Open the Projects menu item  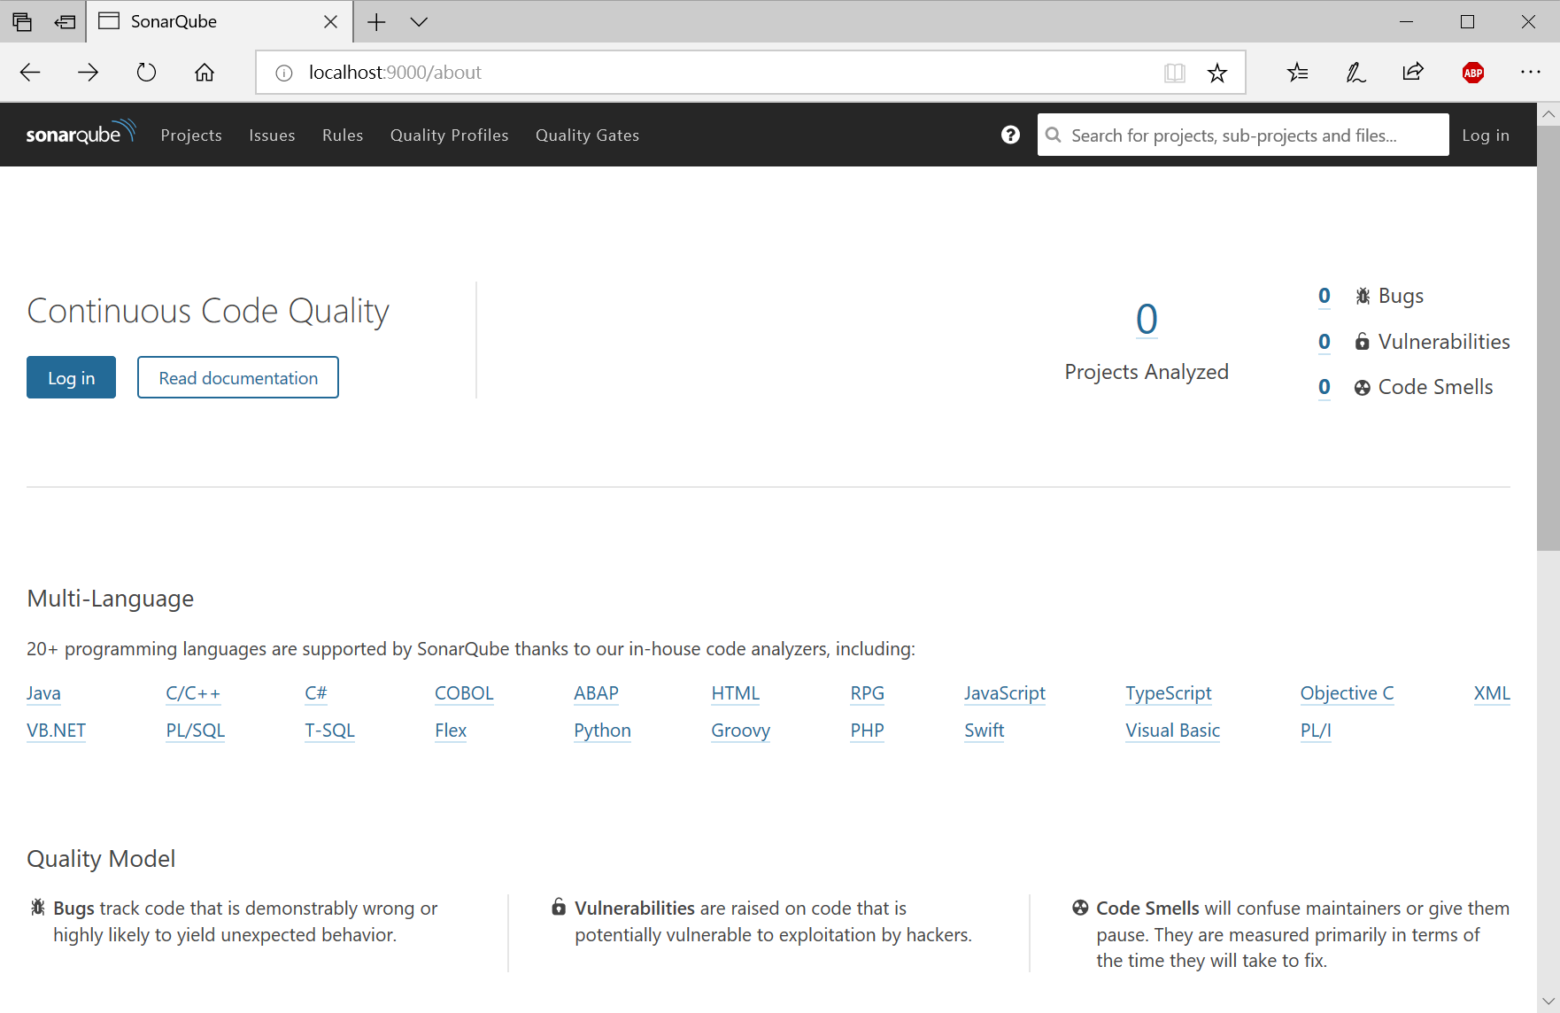191,135
